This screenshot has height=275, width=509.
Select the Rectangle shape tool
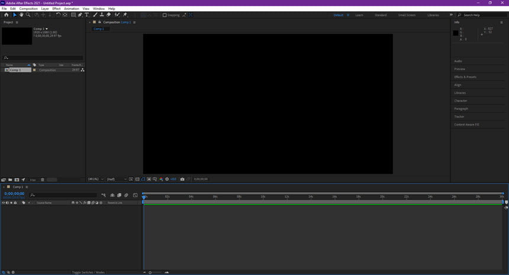tap(73, 15)
